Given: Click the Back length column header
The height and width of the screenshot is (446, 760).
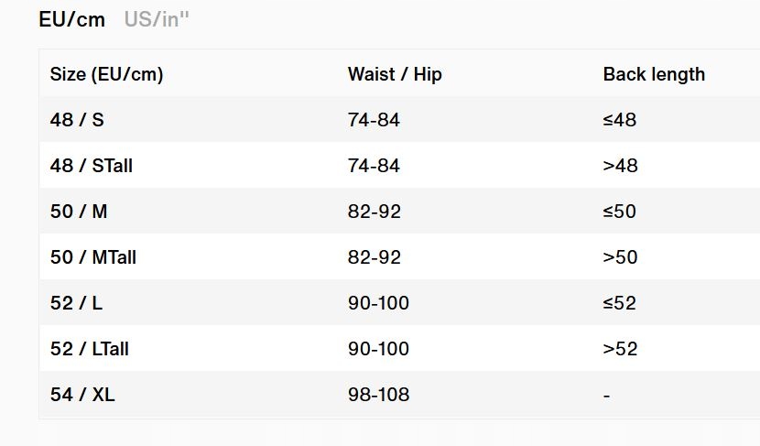Looking at the screenshot, I should (x=654, y=74).
